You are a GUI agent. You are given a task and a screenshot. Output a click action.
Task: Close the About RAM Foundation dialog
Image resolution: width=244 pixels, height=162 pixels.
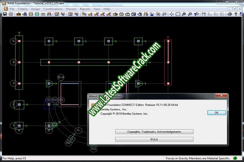point(221,95)
